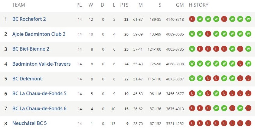Viewport: 255px width, 131px height.
Task: Click first win icon in BC Biel-Bienne 2 history
Action: [192, 49]
